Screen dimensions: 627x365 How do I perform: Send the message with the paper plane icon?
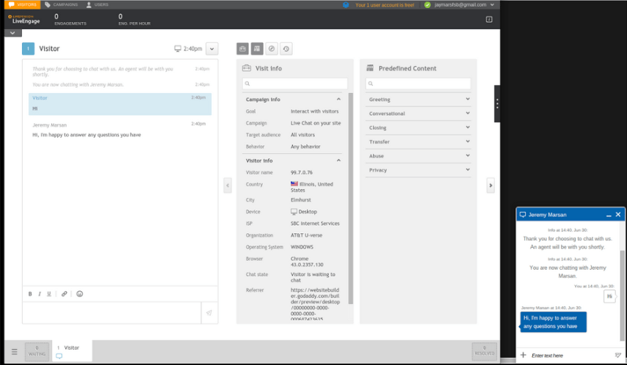209,313
